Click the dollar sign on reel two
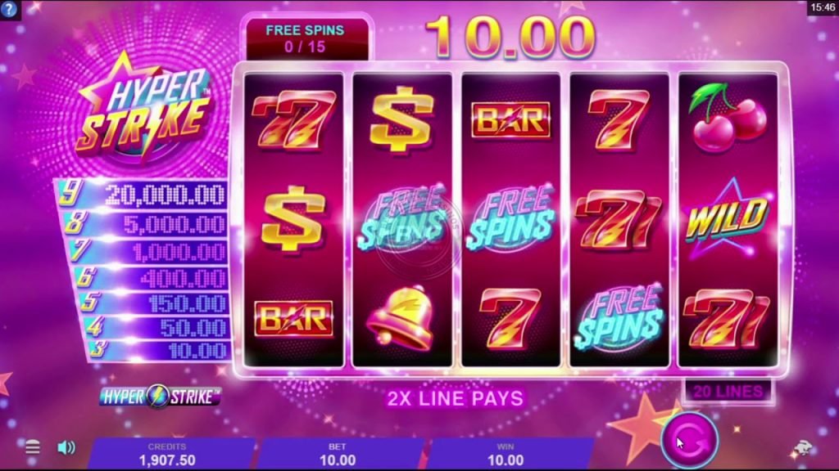The width and height of the screenshot is (839, 471). coord(401,119)
